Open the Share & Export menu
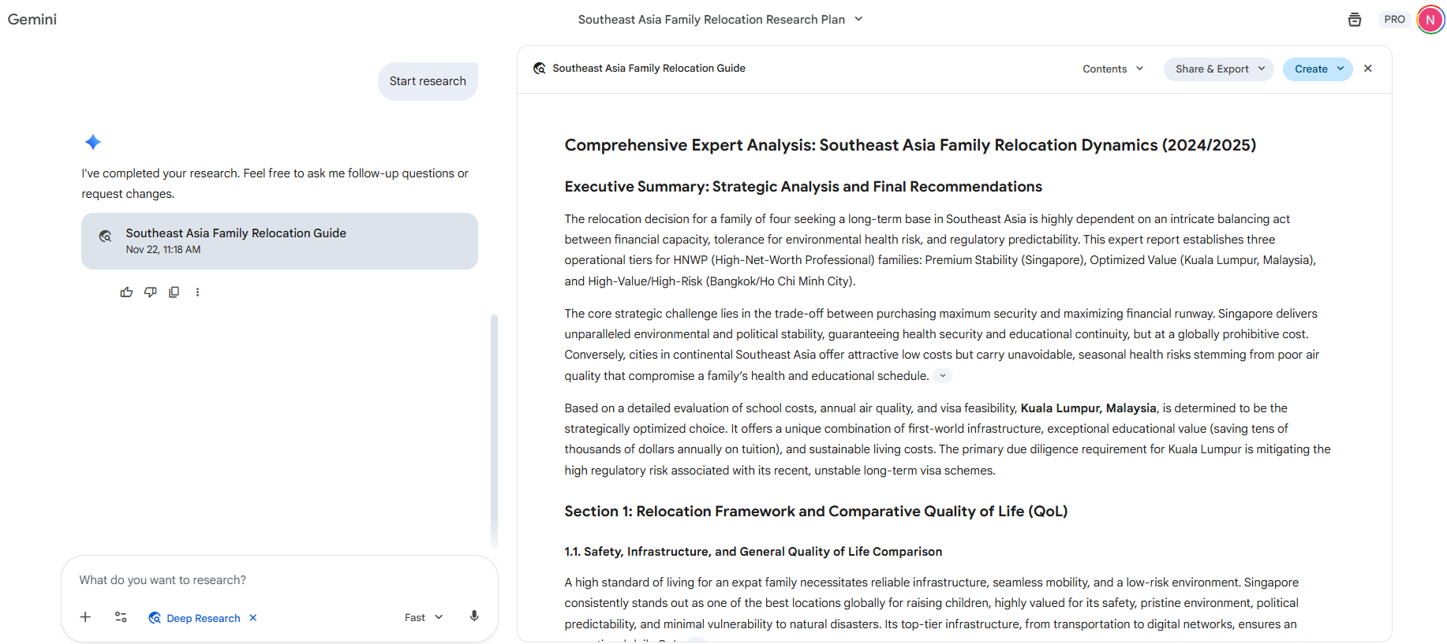This screenshot has height=644, width=1447. [1218, 69]
